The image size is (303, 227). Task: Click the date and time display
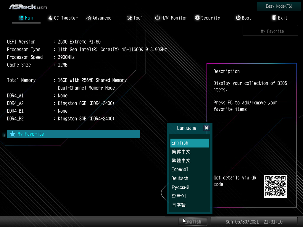(254, 222)
